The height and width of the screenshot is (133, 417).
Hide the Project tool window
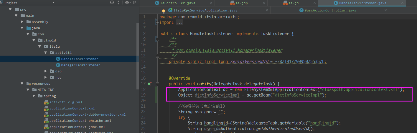pyautogui.click(x=135, y=3)
